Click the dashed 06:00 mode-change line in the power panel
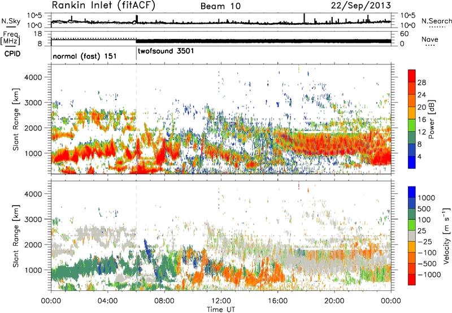Image resolution: width=452 pixels, height=313 pixels. (x=136, y=119)
